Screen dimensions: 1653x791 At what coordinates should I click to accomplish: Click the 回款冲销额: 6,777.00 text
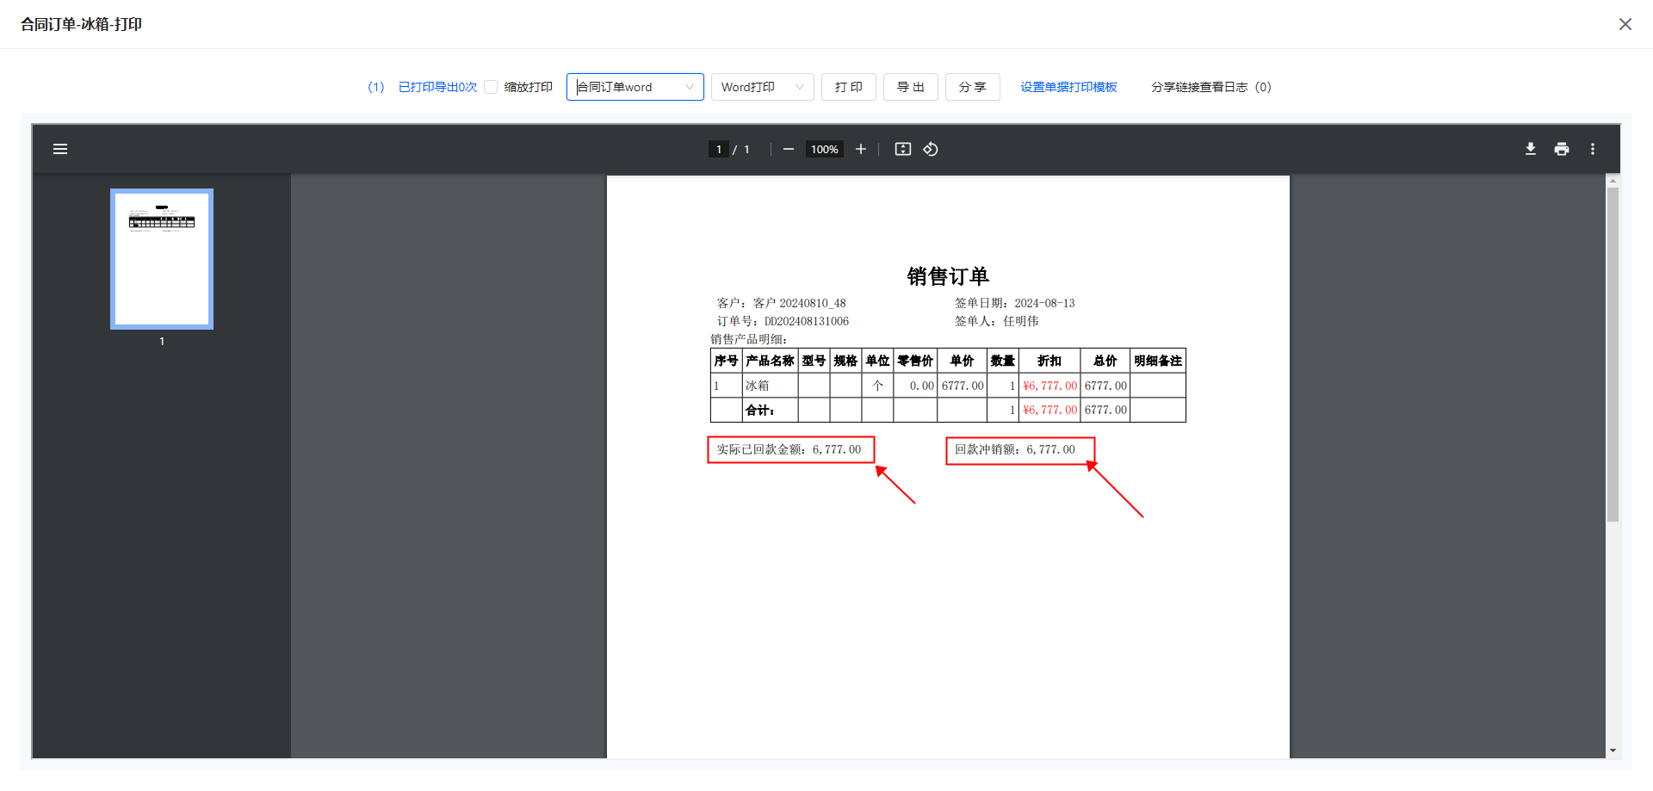pos(1014,449)
